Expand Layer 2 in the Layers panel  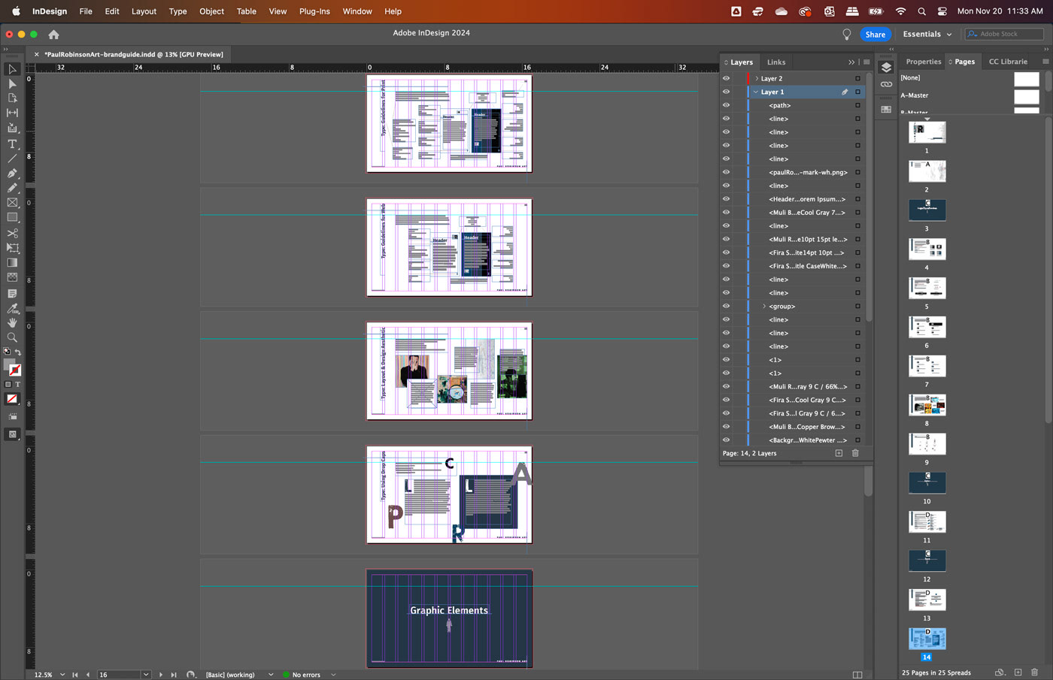756,78
